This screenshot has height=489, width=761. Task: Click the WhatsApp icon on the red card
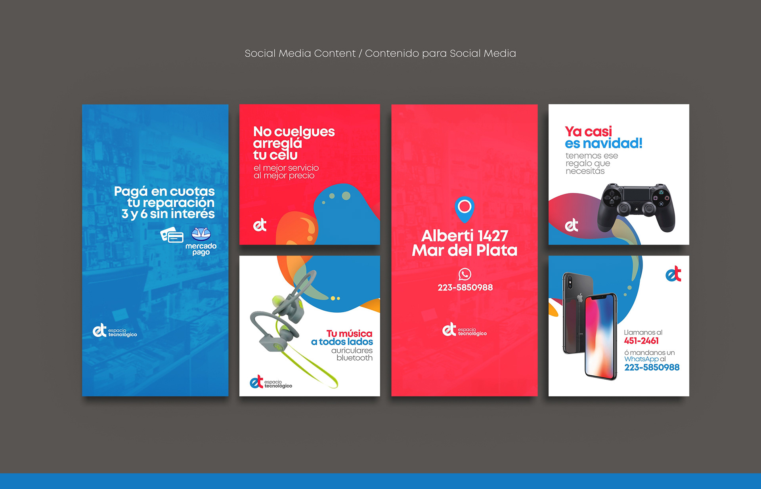pyautogui.click(x=465, y=274)
